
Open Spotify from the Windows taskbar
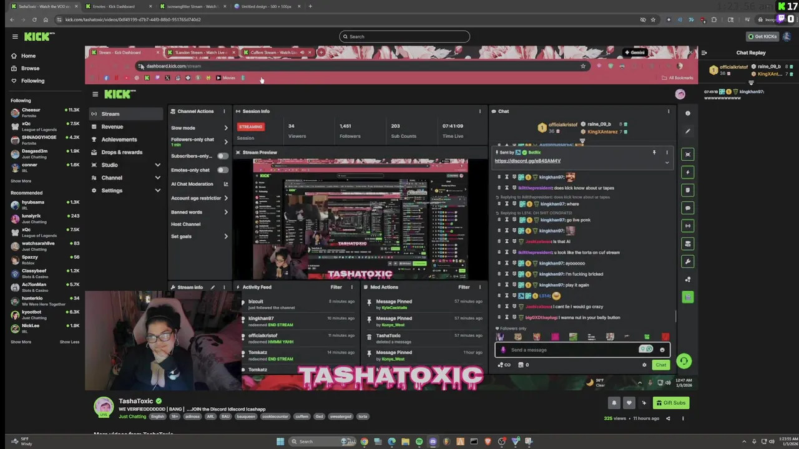(x=419, y=442)
